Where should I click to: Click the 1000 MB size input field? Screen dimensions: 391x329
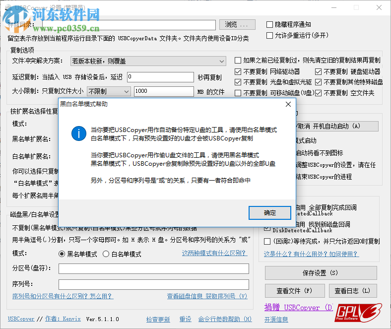point(164,91)
